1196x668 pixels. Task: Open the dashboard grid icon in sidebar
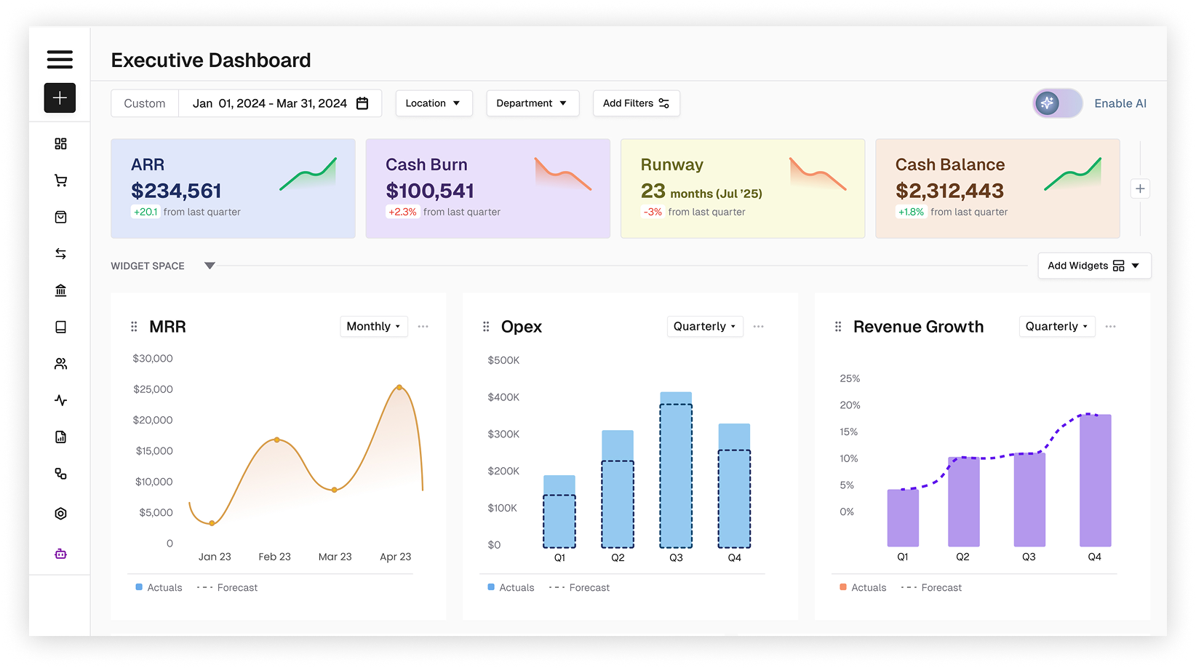click(x=60, y=144)
